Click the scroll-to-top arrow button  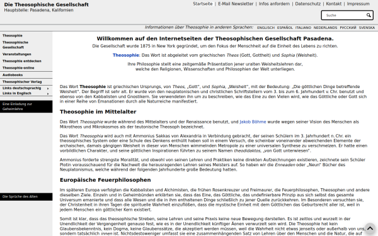370,228
